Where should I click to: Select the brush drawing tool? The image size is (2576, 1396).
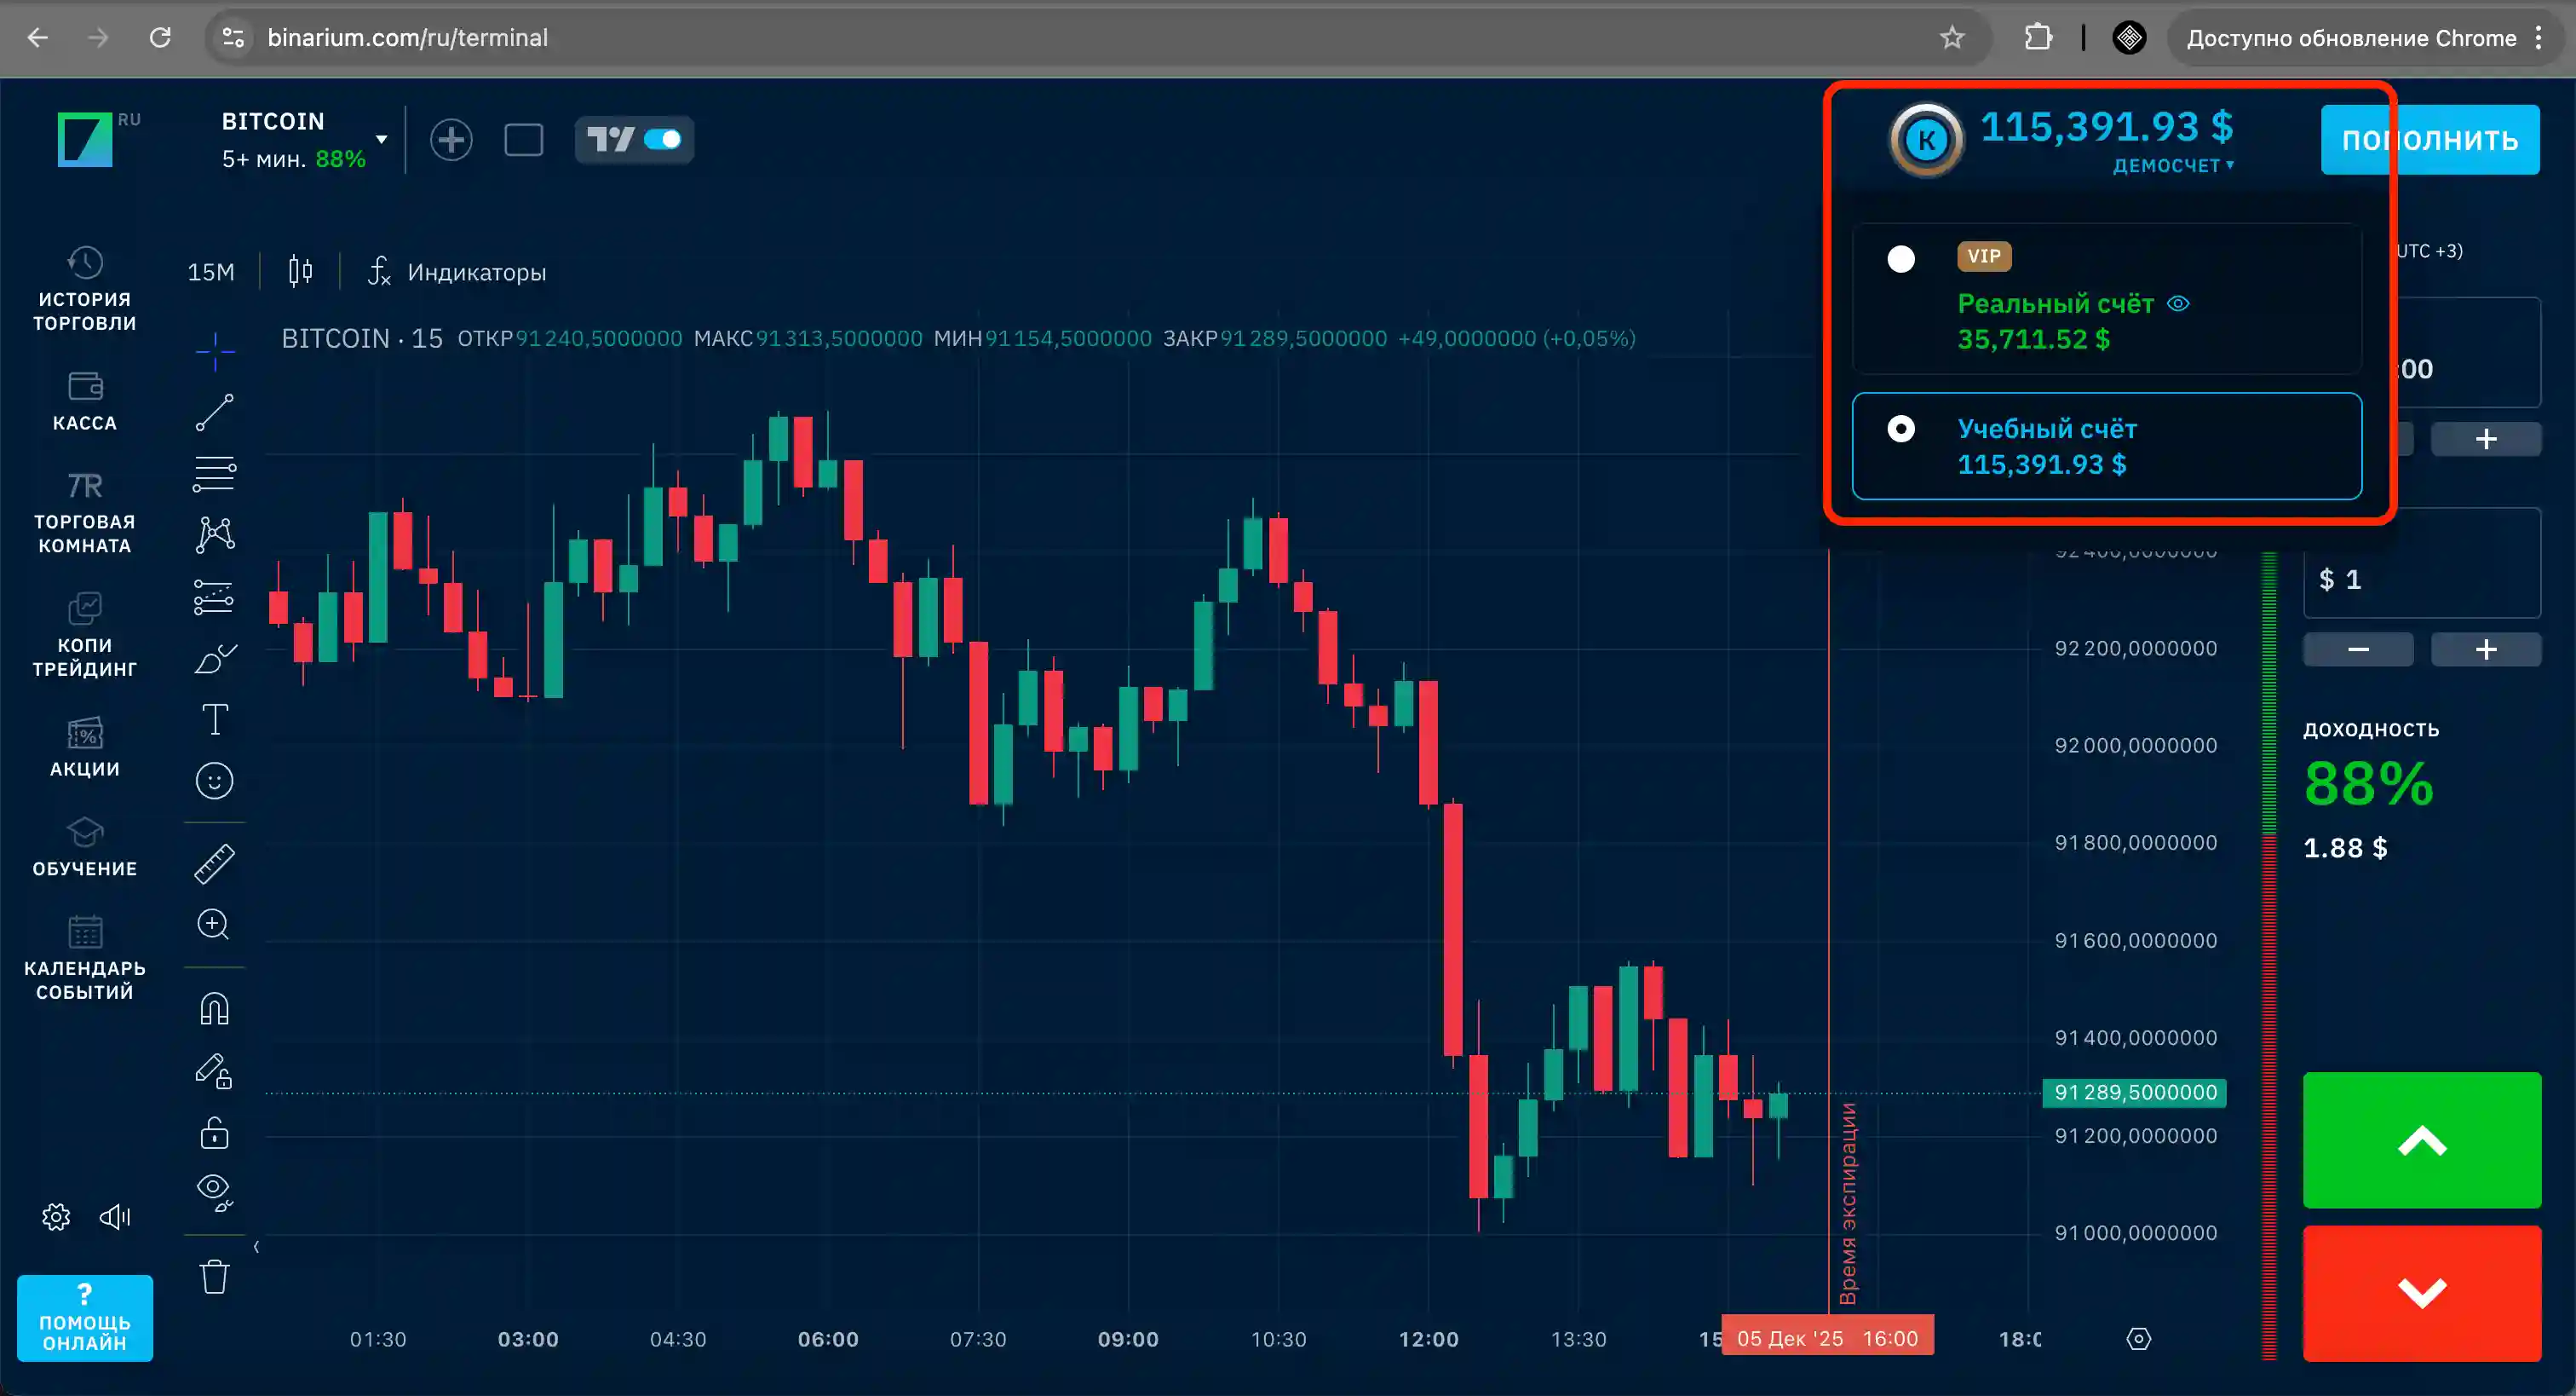pyautogui.click(x=214, y=659)
